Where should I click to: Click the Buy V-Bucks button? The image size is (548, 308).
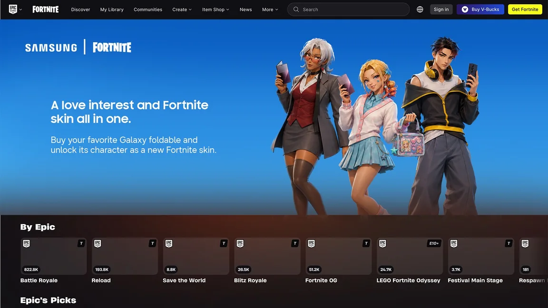(x=480, y=10)
